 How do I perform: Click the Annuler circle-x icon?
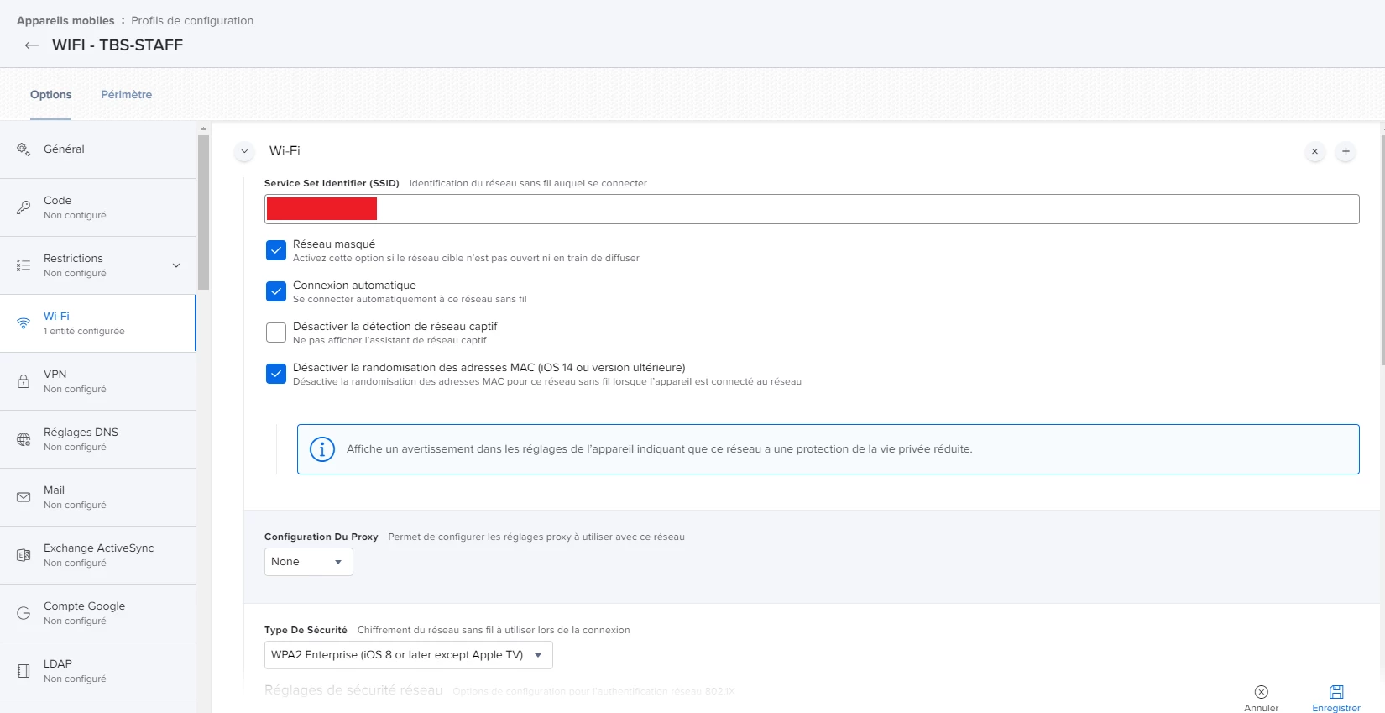(x=1262, y=692)
